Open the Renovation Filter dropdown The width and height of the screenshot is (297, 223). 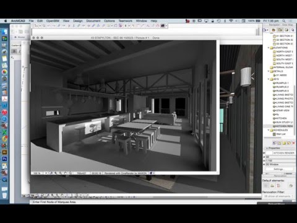(278, 196)
